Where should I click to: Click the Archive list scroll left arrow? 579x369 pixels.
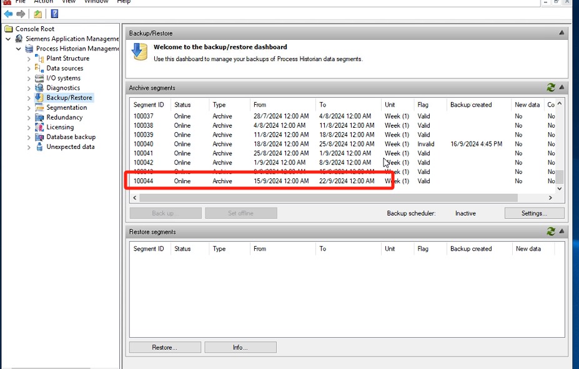[x=135, y=198]
